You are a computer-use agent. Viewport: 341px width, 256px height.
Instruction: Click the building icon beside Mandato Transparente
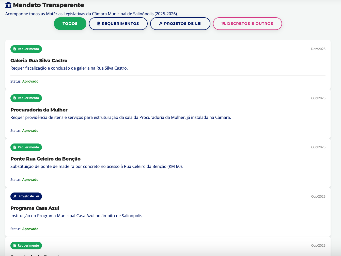(8, 5)
